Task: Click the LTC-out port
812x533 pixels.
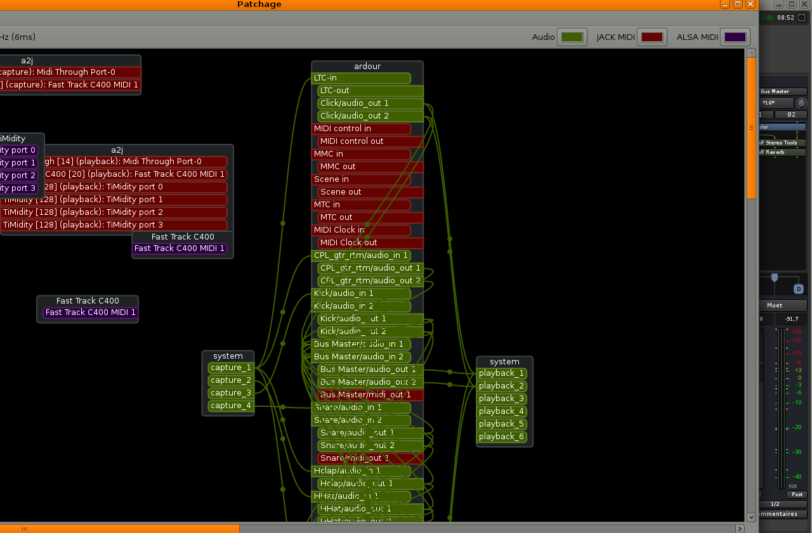Action: [370, 91]
